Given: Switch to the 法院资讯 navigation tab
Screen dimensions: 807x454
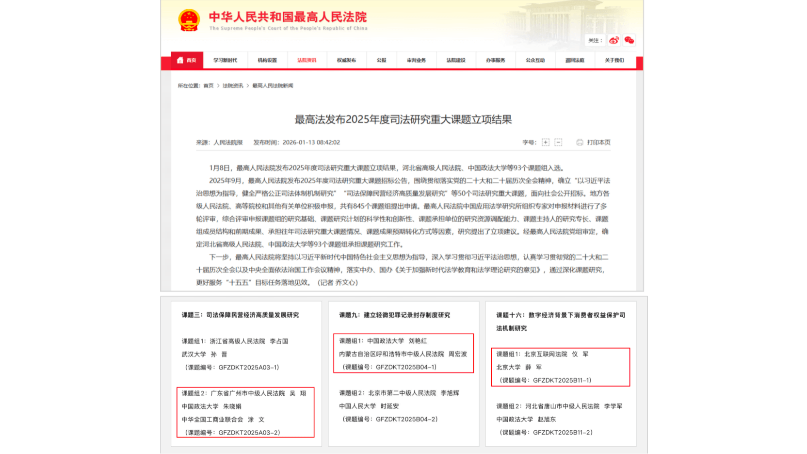Looking at the screenshot, I should click(x=307, y=60).
